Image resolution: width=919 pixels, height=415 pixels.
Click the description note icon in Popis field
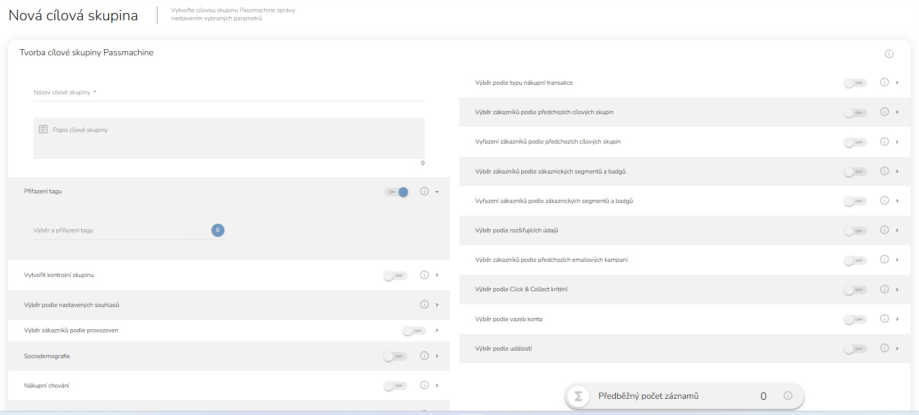point(44,129)
